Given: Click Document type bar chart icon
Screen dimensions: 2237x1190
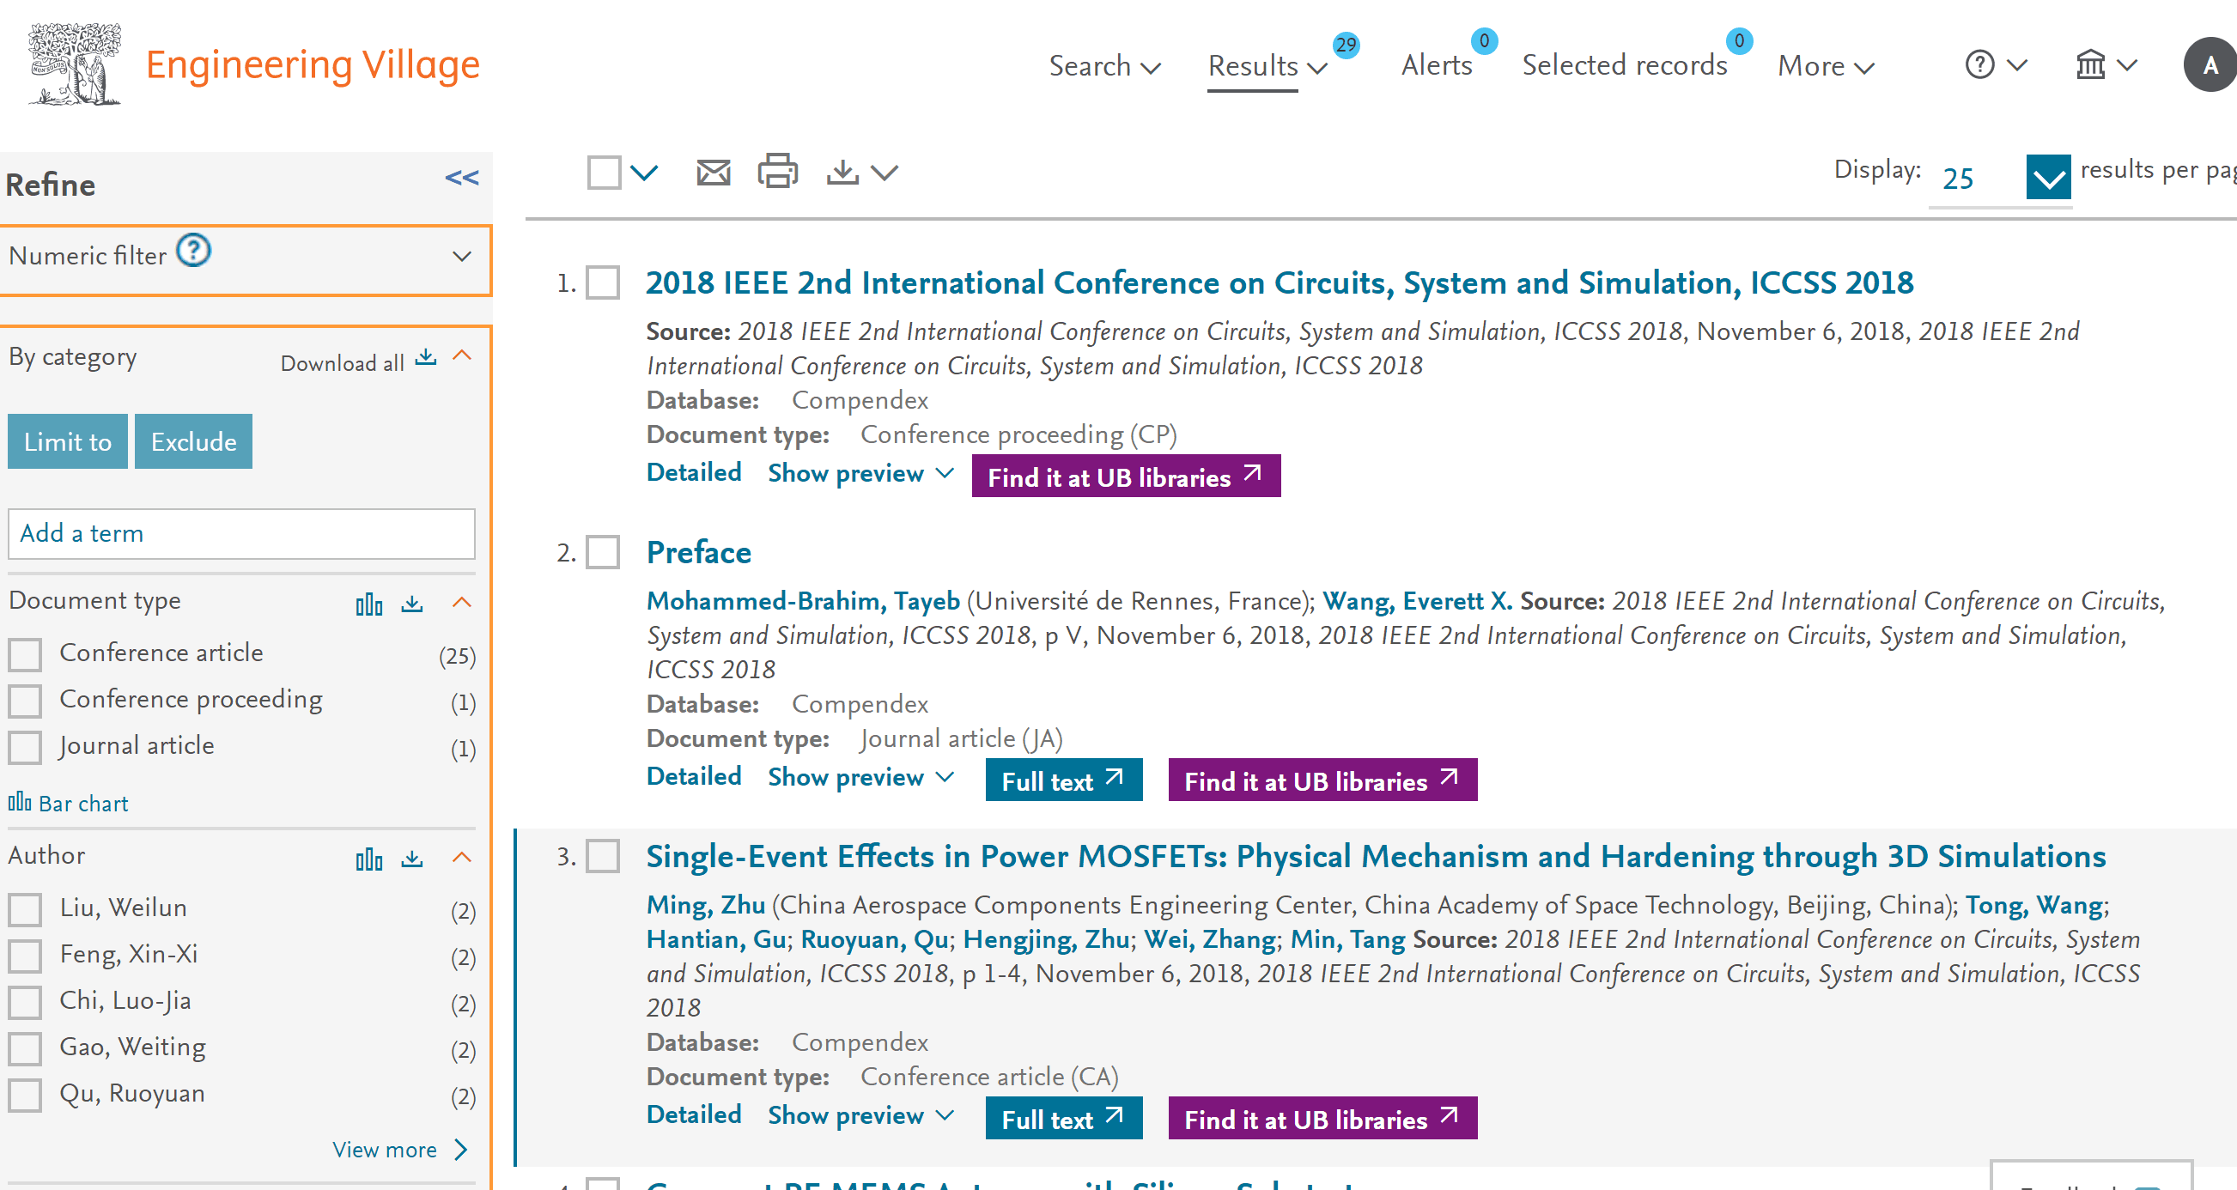Looking at the screenshot, I should 369,604.
